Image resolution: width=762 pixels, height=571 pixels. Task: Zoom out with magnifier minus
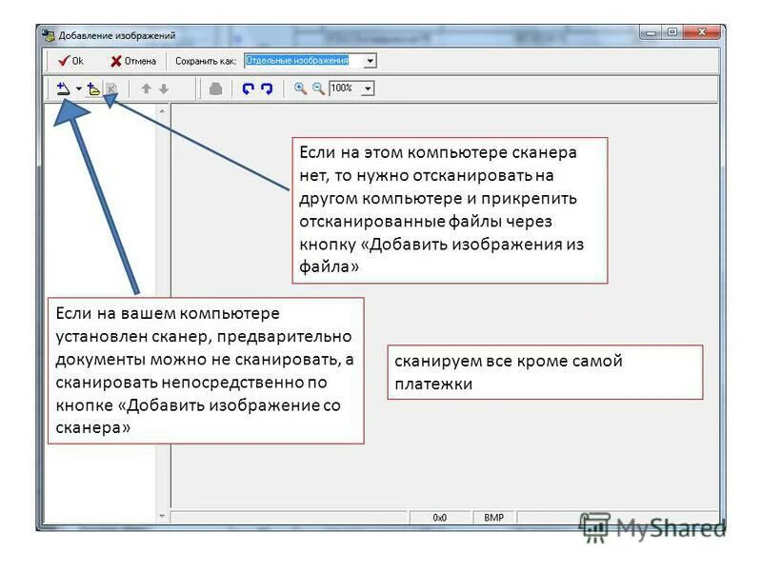[318, 89]
